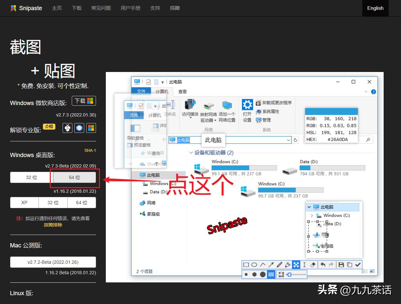Click the Undo icon in the annotation toolbar
This screenshot has width=401, height=304.
[323, 265]
